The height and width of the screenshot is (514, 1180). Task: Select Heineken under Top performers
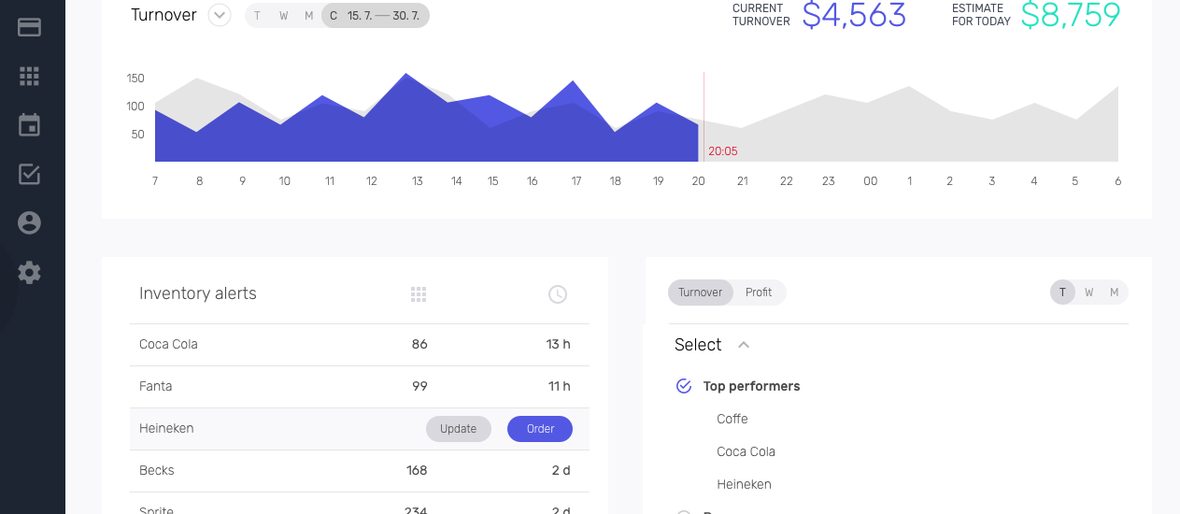[x=744, y=484]
